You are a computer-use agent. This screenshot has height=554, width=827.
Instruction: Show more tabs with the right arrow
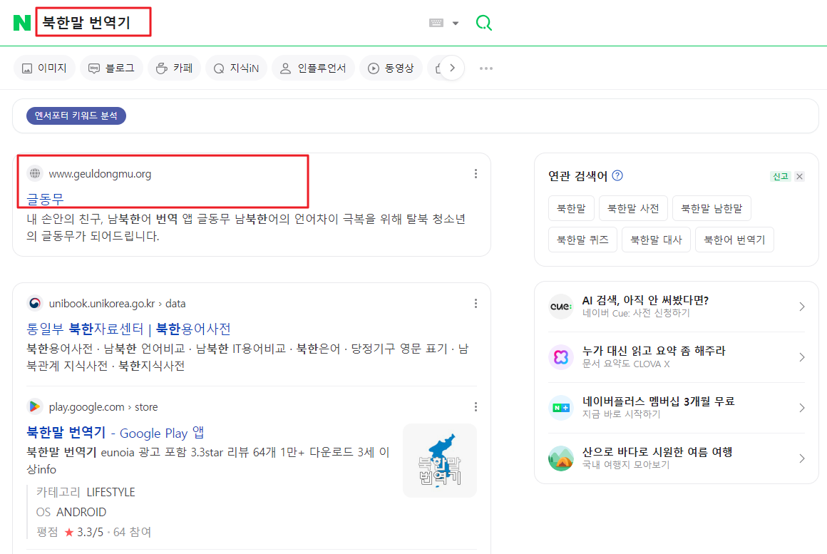coord(452,68)
